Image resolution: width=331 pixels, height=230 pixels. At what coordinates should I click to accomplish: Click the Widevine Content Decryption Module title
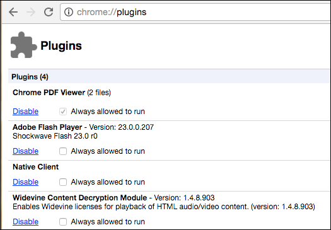click(x=80, y=198)
